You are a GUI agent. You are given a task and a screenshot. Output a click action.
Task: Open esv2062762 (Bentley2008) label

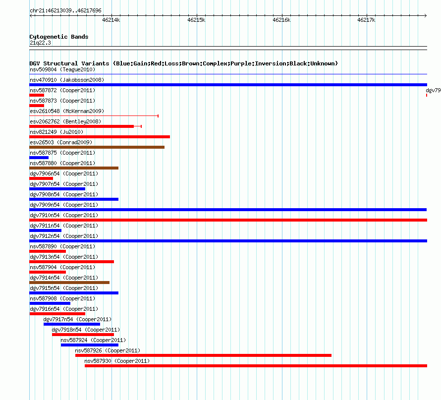click(x=65, y=121)
